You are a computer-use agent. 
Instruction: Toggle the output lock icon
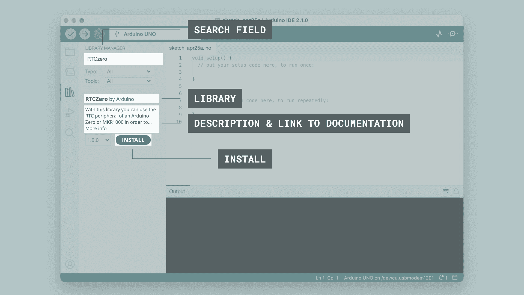coord(456,191)
